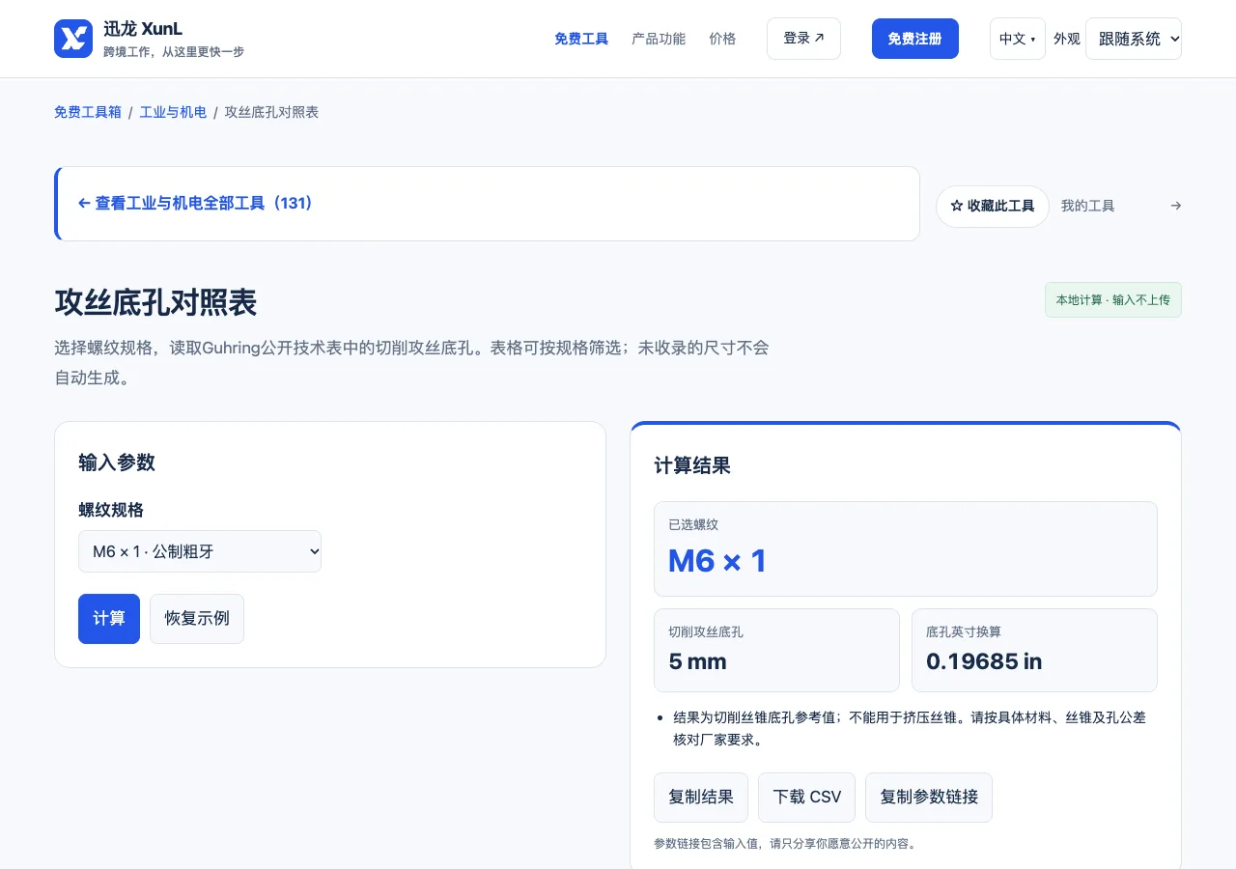This screenshot has width=1236, height=869.
Task: Click the 底孔英寸换算 label
Action: 964,631
